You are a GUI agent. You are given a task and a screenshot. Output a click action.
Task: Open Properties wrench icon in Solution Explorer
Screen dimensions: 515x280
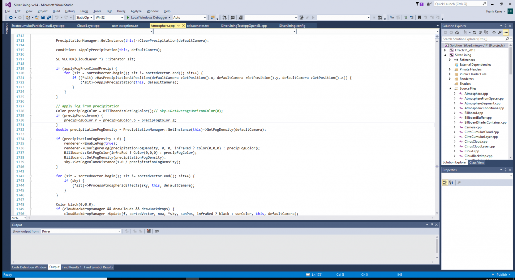click(499, 32)
